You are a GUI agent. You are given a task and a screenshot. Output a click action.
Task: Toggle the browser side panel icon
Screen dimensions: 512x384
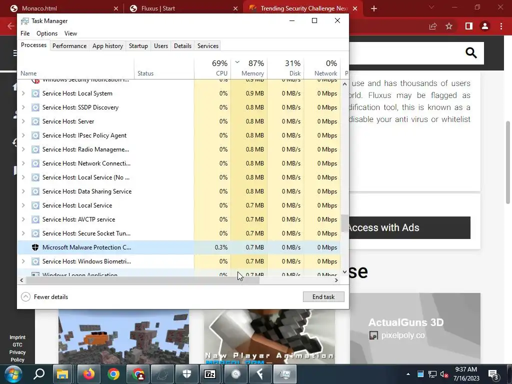click(x=468, y=26)
